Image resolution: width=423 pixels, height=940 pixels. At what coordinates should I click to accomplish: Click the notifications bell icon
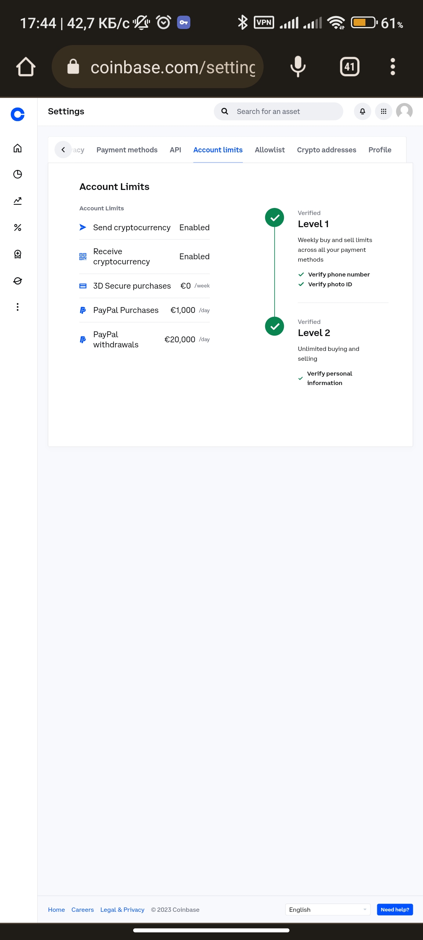tap(362, 112)
